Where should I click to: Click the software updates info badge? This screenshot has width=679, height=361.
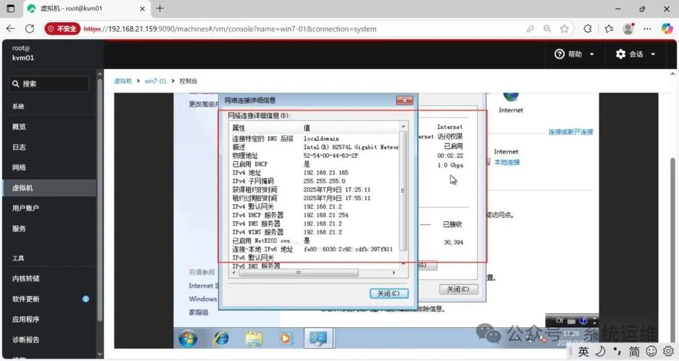click(86, 299)
